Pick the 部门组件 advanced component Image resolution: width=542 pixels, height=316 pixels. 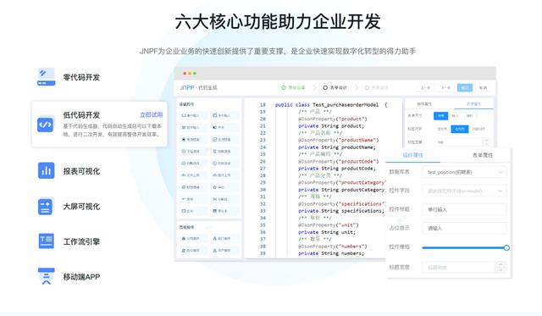point(224,239)
